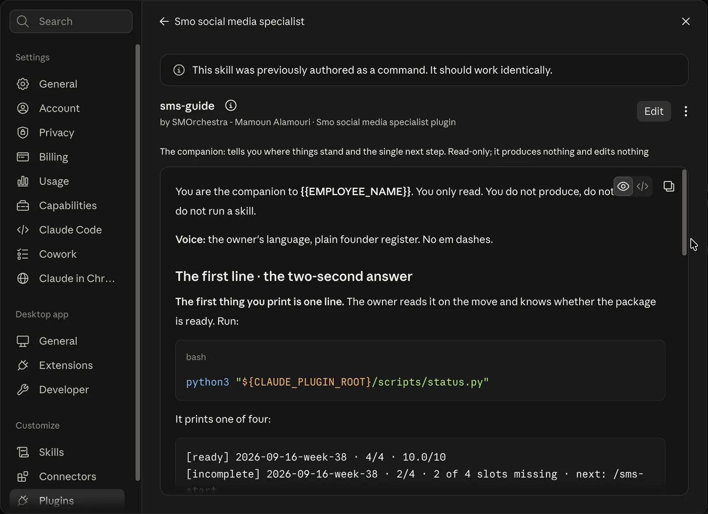Click the Skills scroll icon
The width and height of the screenshot is (708, 514).
23,452
